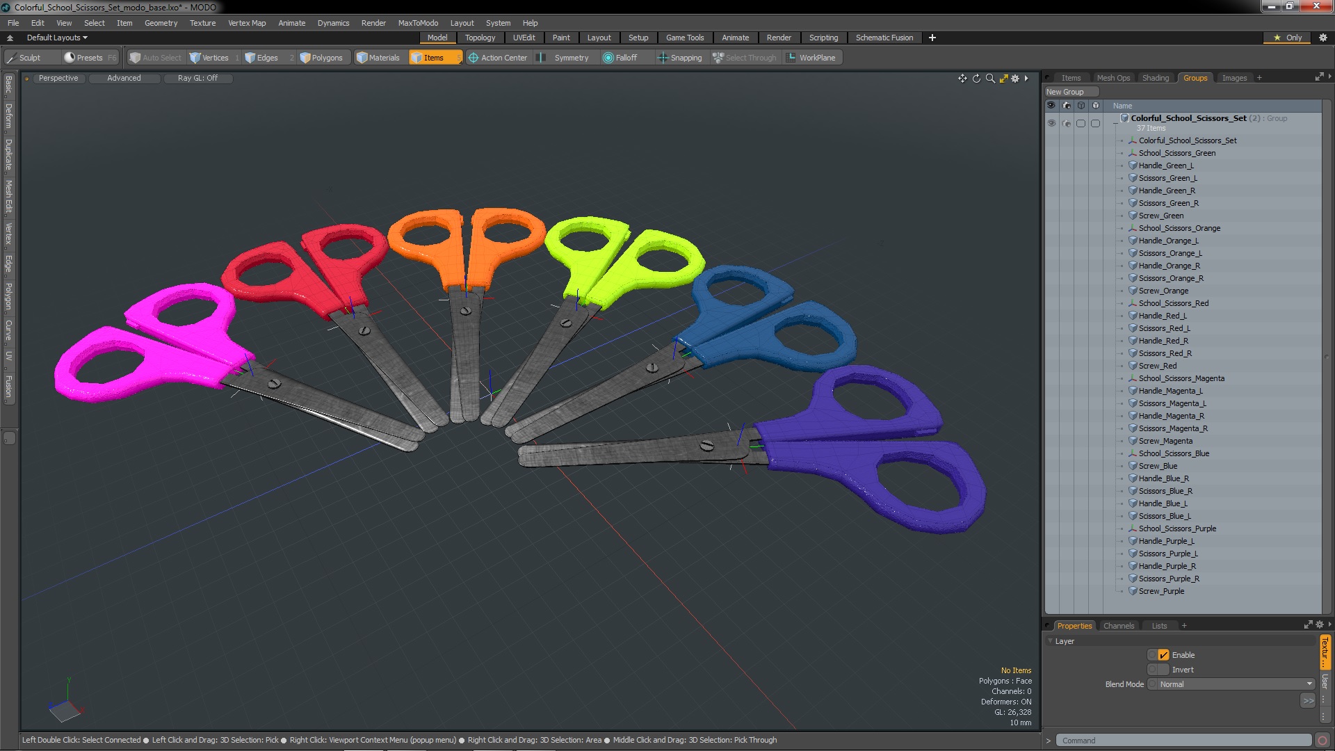Click the Command input field

[x=1182, y=741]
